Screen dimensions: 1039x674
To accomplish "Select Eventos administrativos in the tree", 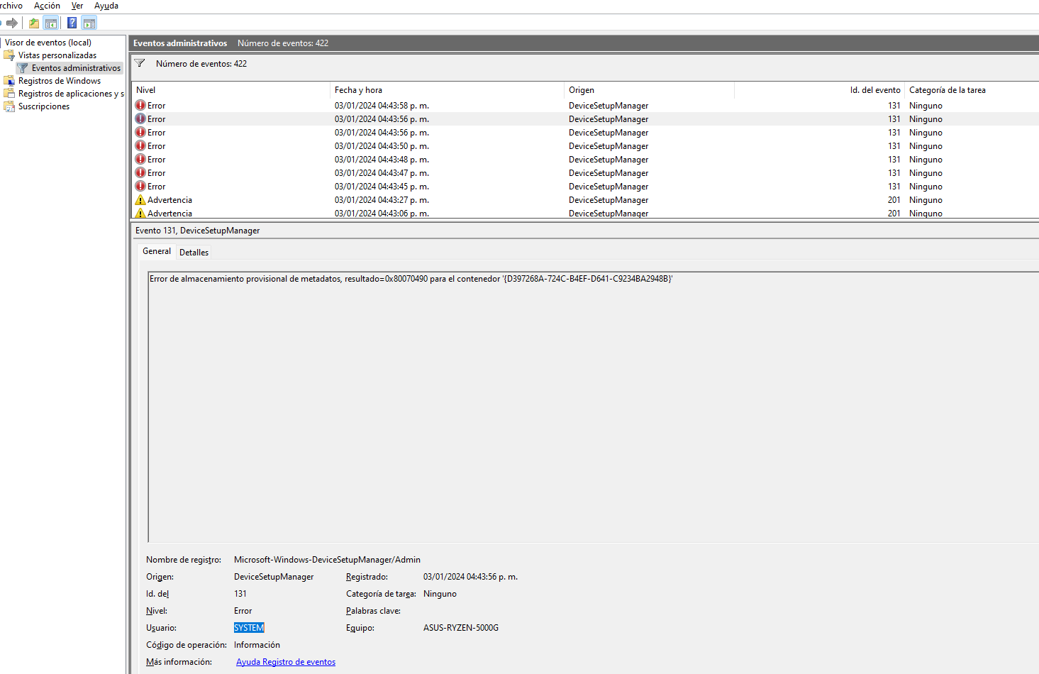I will (76, 67).
